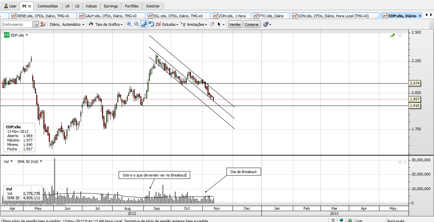
Task: Open the User workspace tab
Action: point(11,6)
